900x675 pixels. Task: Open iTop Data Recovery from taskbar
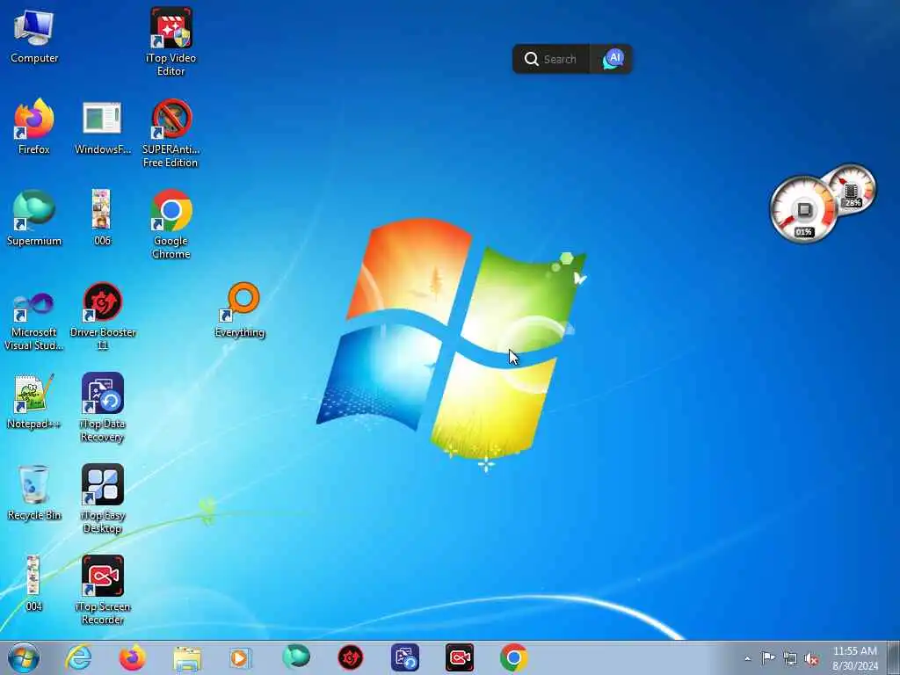coord(405,657)
